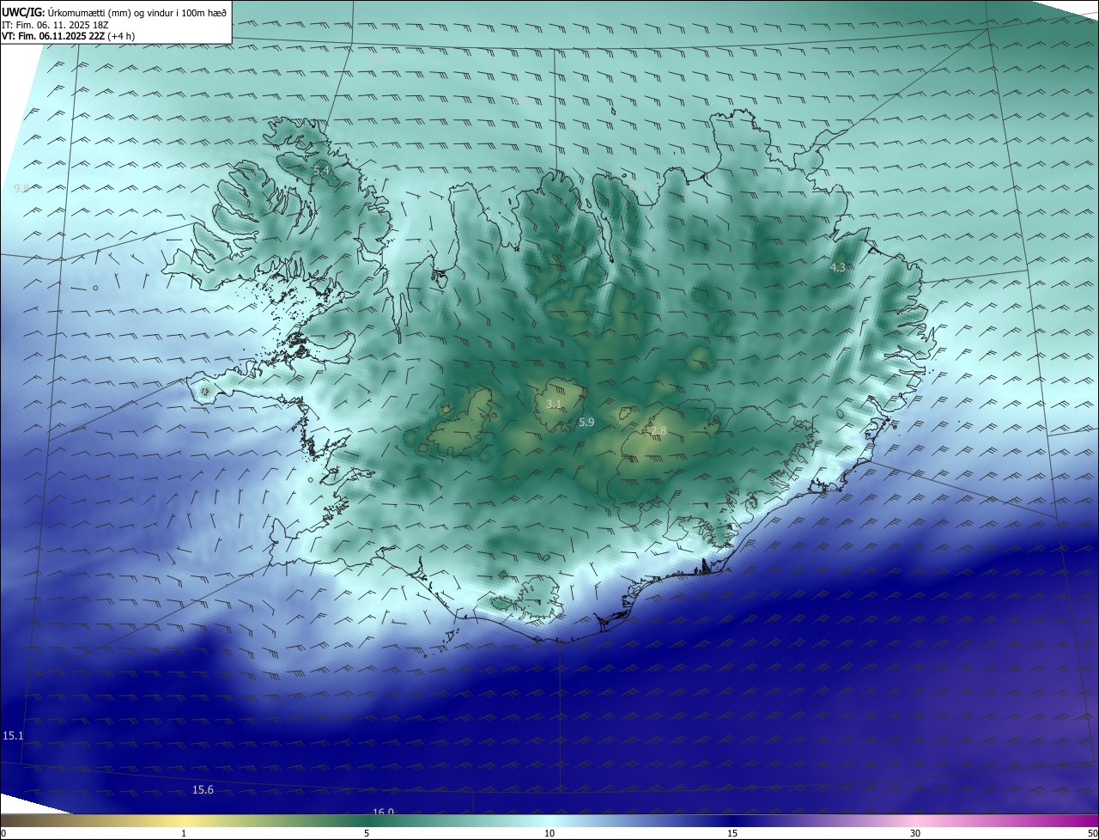Click the 5.9 value label in the central highlands
This screenshot has height=840, width=1099.
(586, 423)
